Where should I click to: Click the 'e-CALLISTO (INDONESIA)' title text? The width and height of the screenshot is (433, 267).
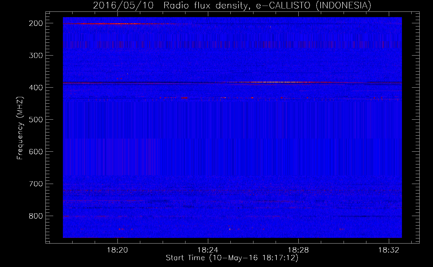tap(314, 6)
